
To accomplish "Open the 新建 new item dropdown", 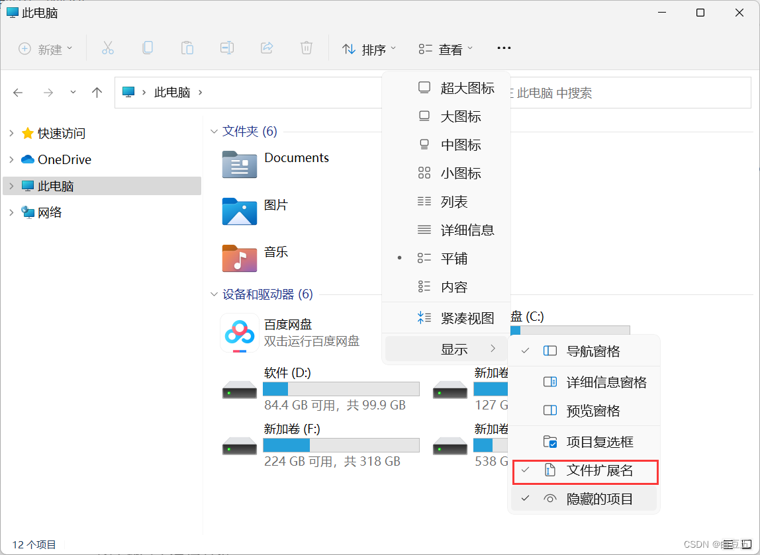I will coord(45,49).
